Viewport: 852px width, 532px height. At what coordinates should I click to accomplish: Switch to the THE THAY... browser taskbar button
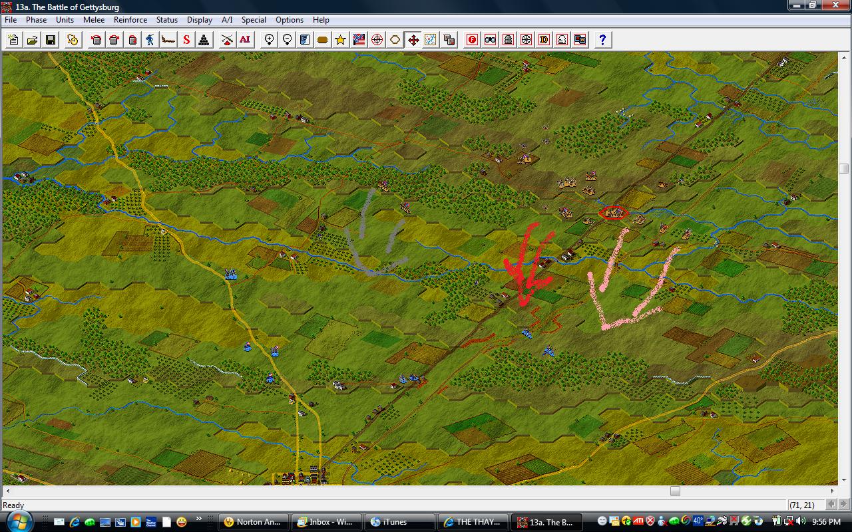pyautogui.click(x=472, y=522)
